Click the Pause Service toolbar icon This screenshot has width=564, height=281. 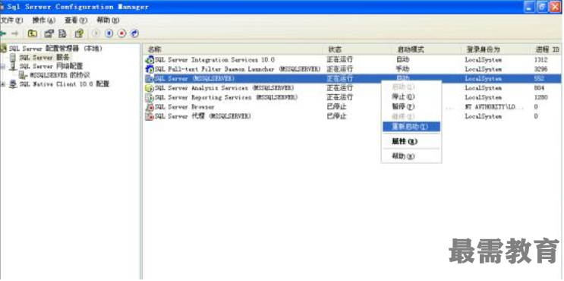click(x=109, y=33)
